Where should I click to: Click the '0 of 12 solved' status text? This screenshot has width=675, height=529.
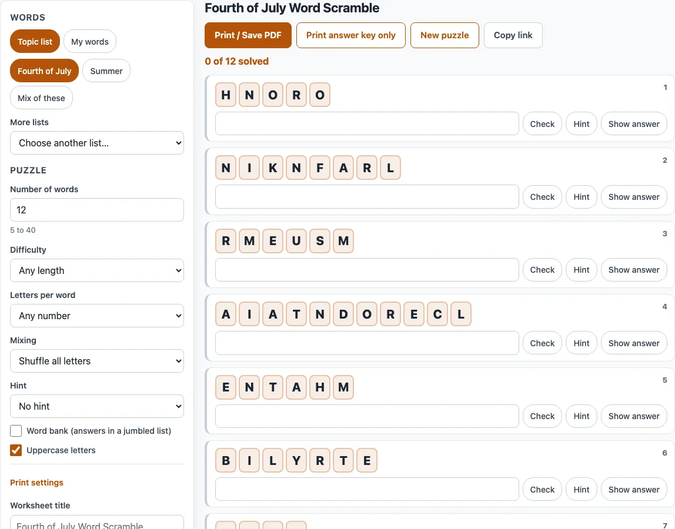click(237, 61)
